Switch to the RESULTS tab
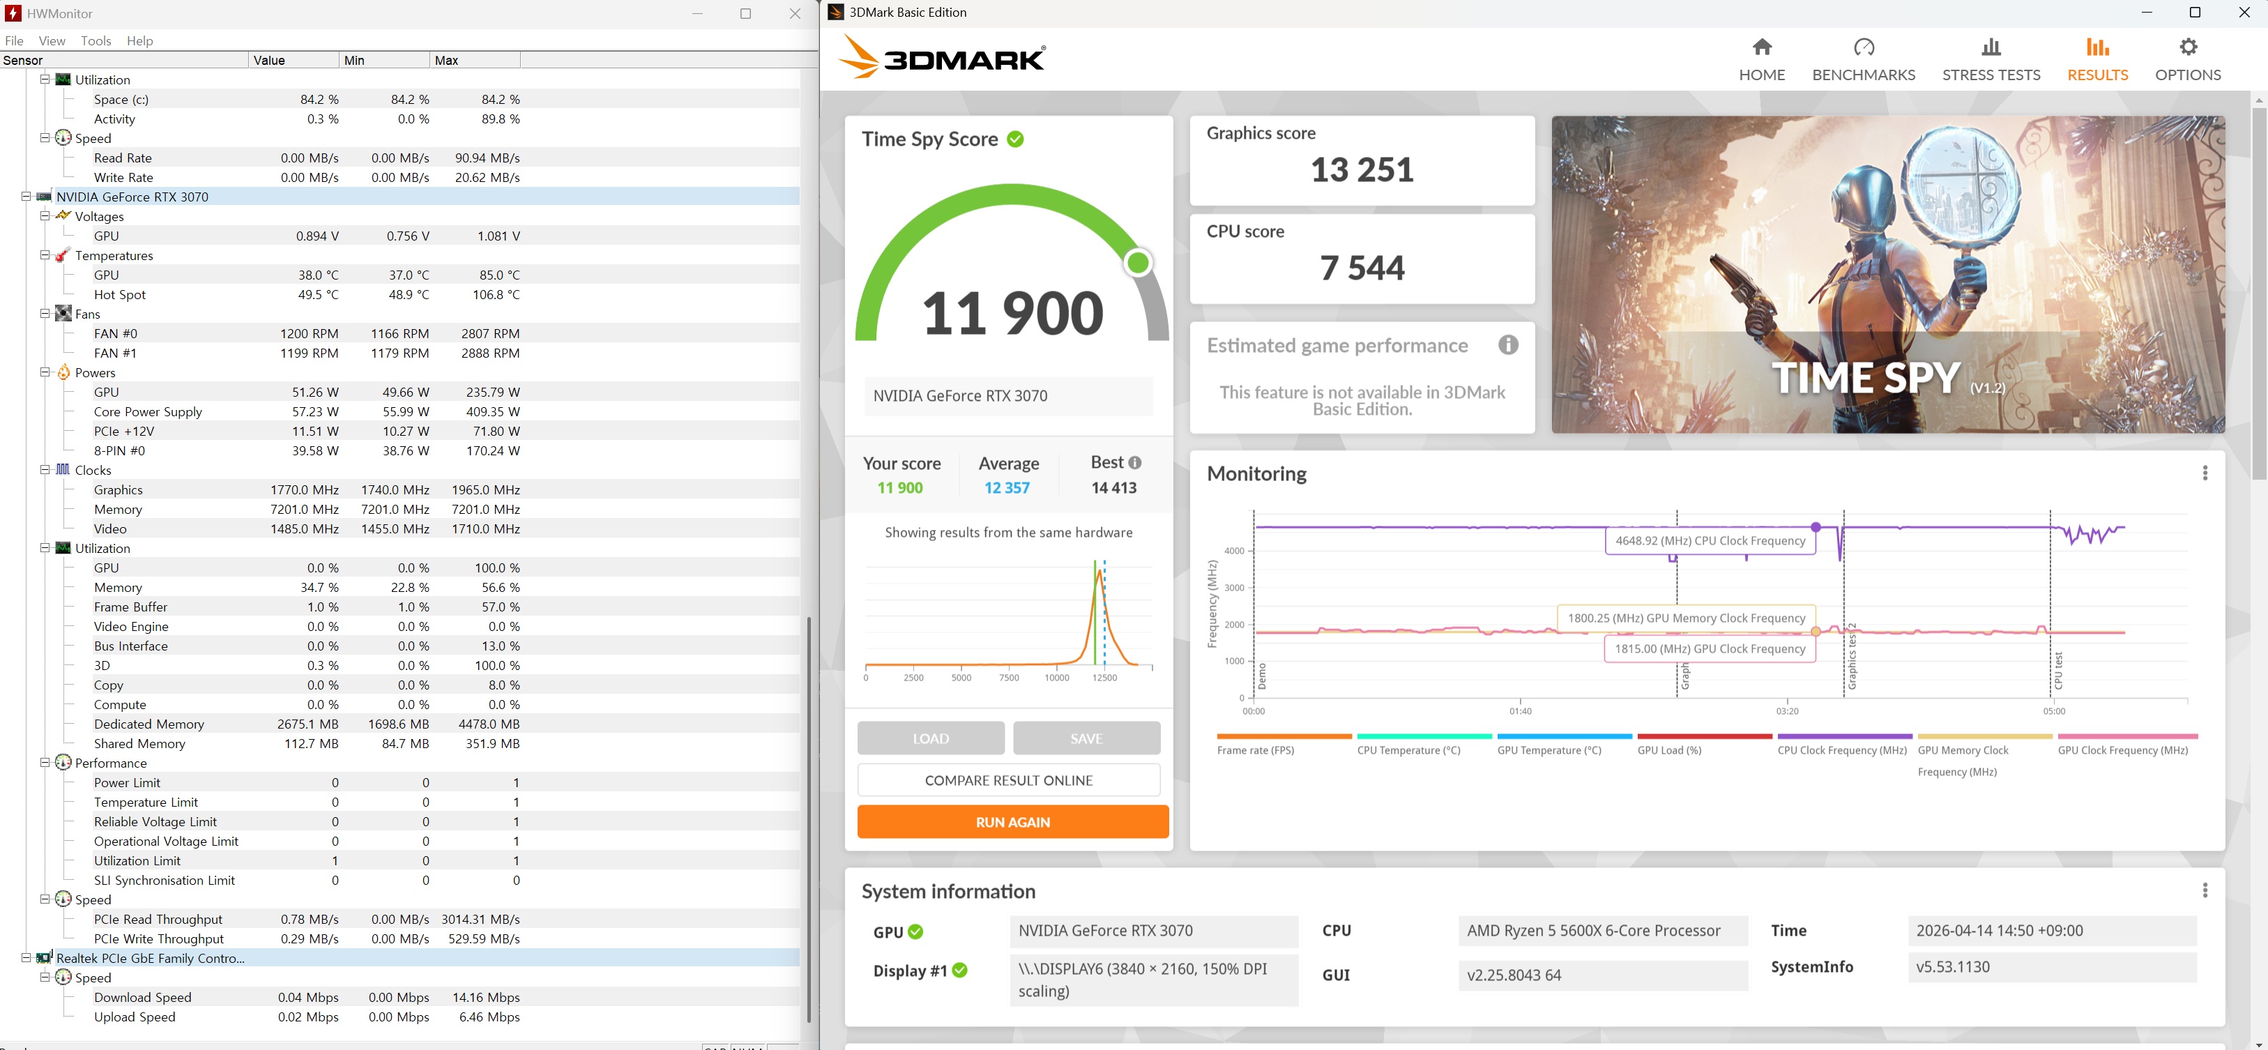Viewport: 2268px width, 1050px height. tap(2097, 60)
